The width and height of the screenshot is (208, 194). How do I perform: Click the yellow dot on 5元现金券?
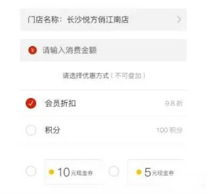tap(139, 172)
